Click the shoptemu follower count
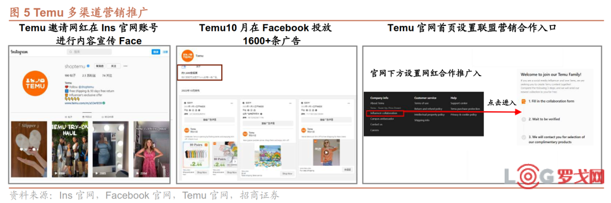 click(x=89, y=76)
